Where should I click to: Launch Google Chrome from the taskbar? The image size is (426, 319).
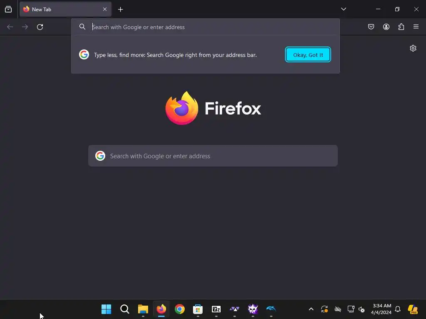pyautogui.click(x=180, y=309)
